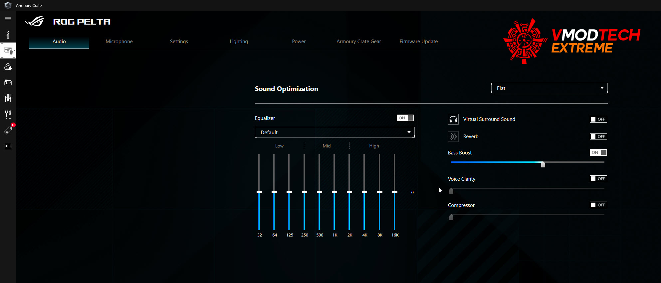Screen dimensions: 661x283
Task: Switch to the Power tab
Action: click(299, 42)
